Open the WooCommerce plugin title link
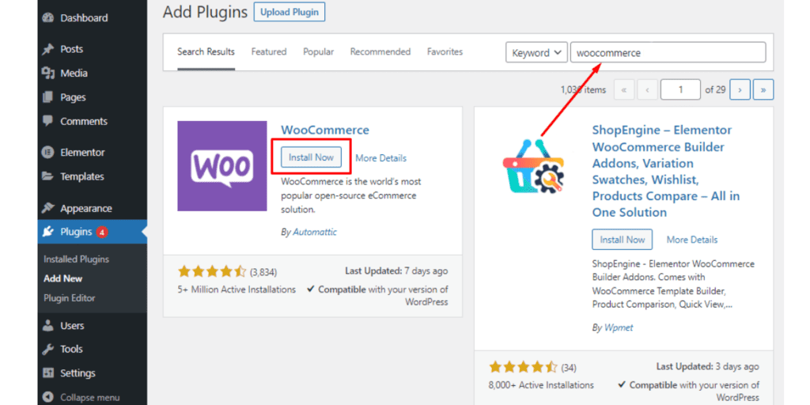Image resolution: width=810 pixels, height=405 pixels. 325,130
